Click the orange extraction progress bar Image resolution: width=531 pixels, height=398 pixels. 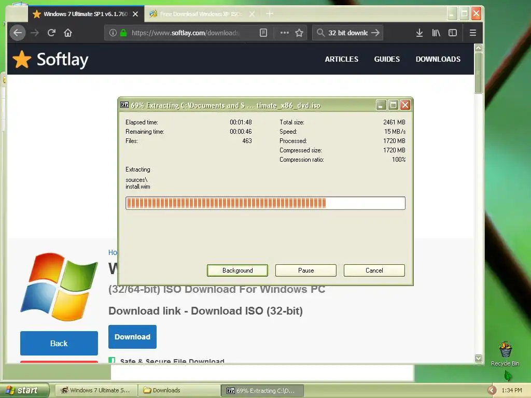click(x=265, y=203)
